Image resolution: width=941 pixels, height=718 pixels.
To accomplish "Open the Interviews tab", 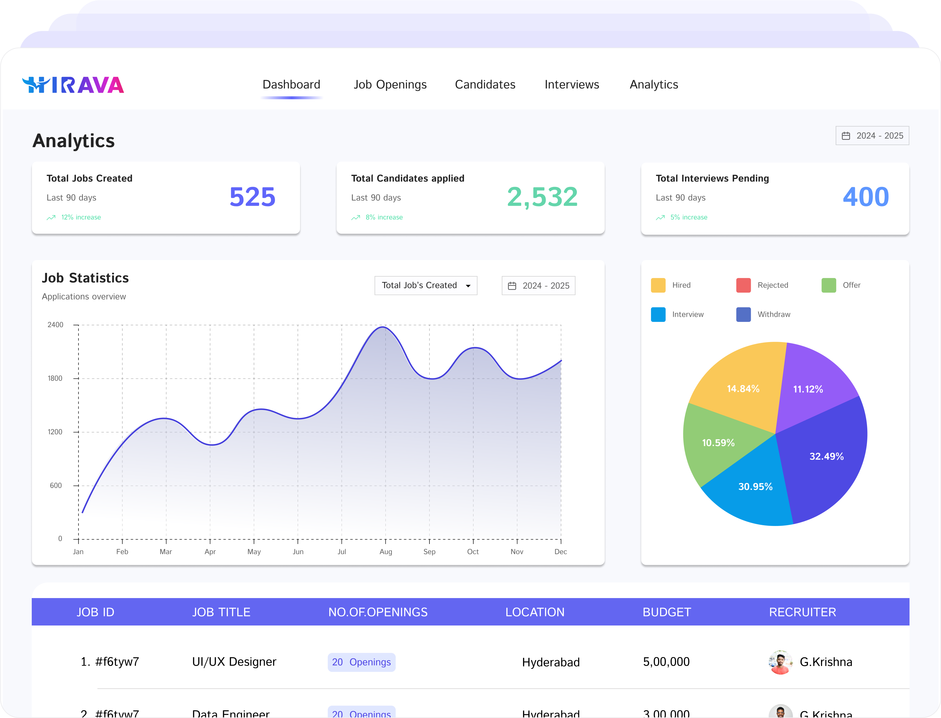I will coord(572,85).
